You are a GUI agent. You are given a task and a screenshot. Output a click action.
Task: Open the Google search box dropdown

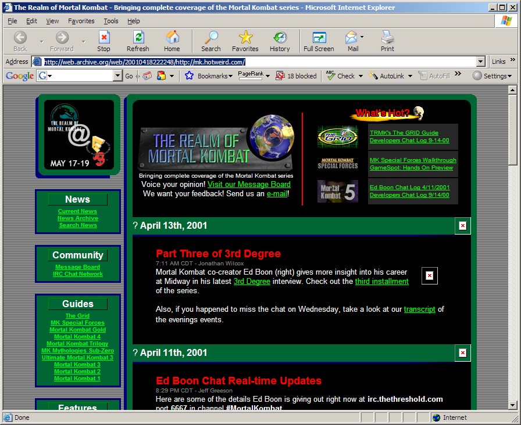coord(117,76)
